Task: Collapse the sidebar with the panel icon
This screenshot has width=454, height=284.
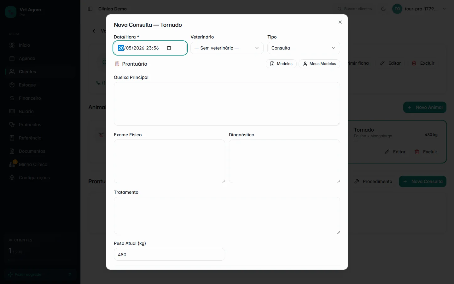Action: (x=90, y=9)
